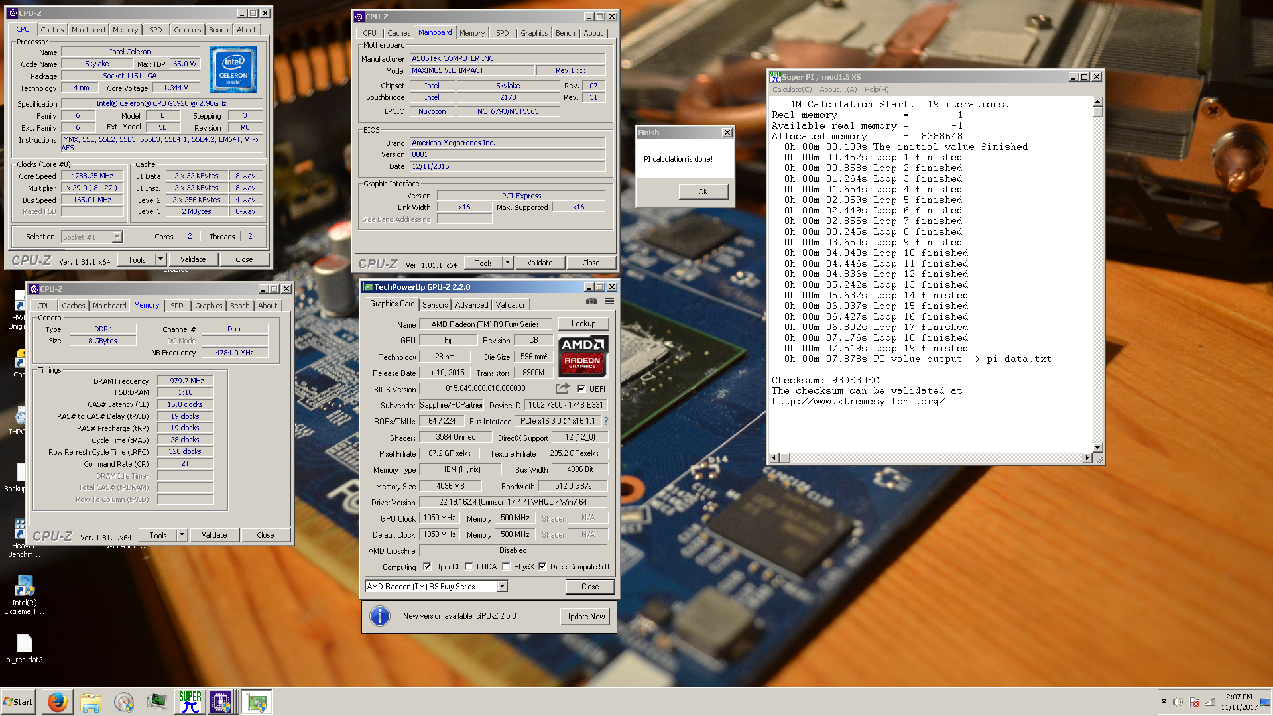Click BIOS share/export arrow icon in GPU-Z

click(562, 388)
